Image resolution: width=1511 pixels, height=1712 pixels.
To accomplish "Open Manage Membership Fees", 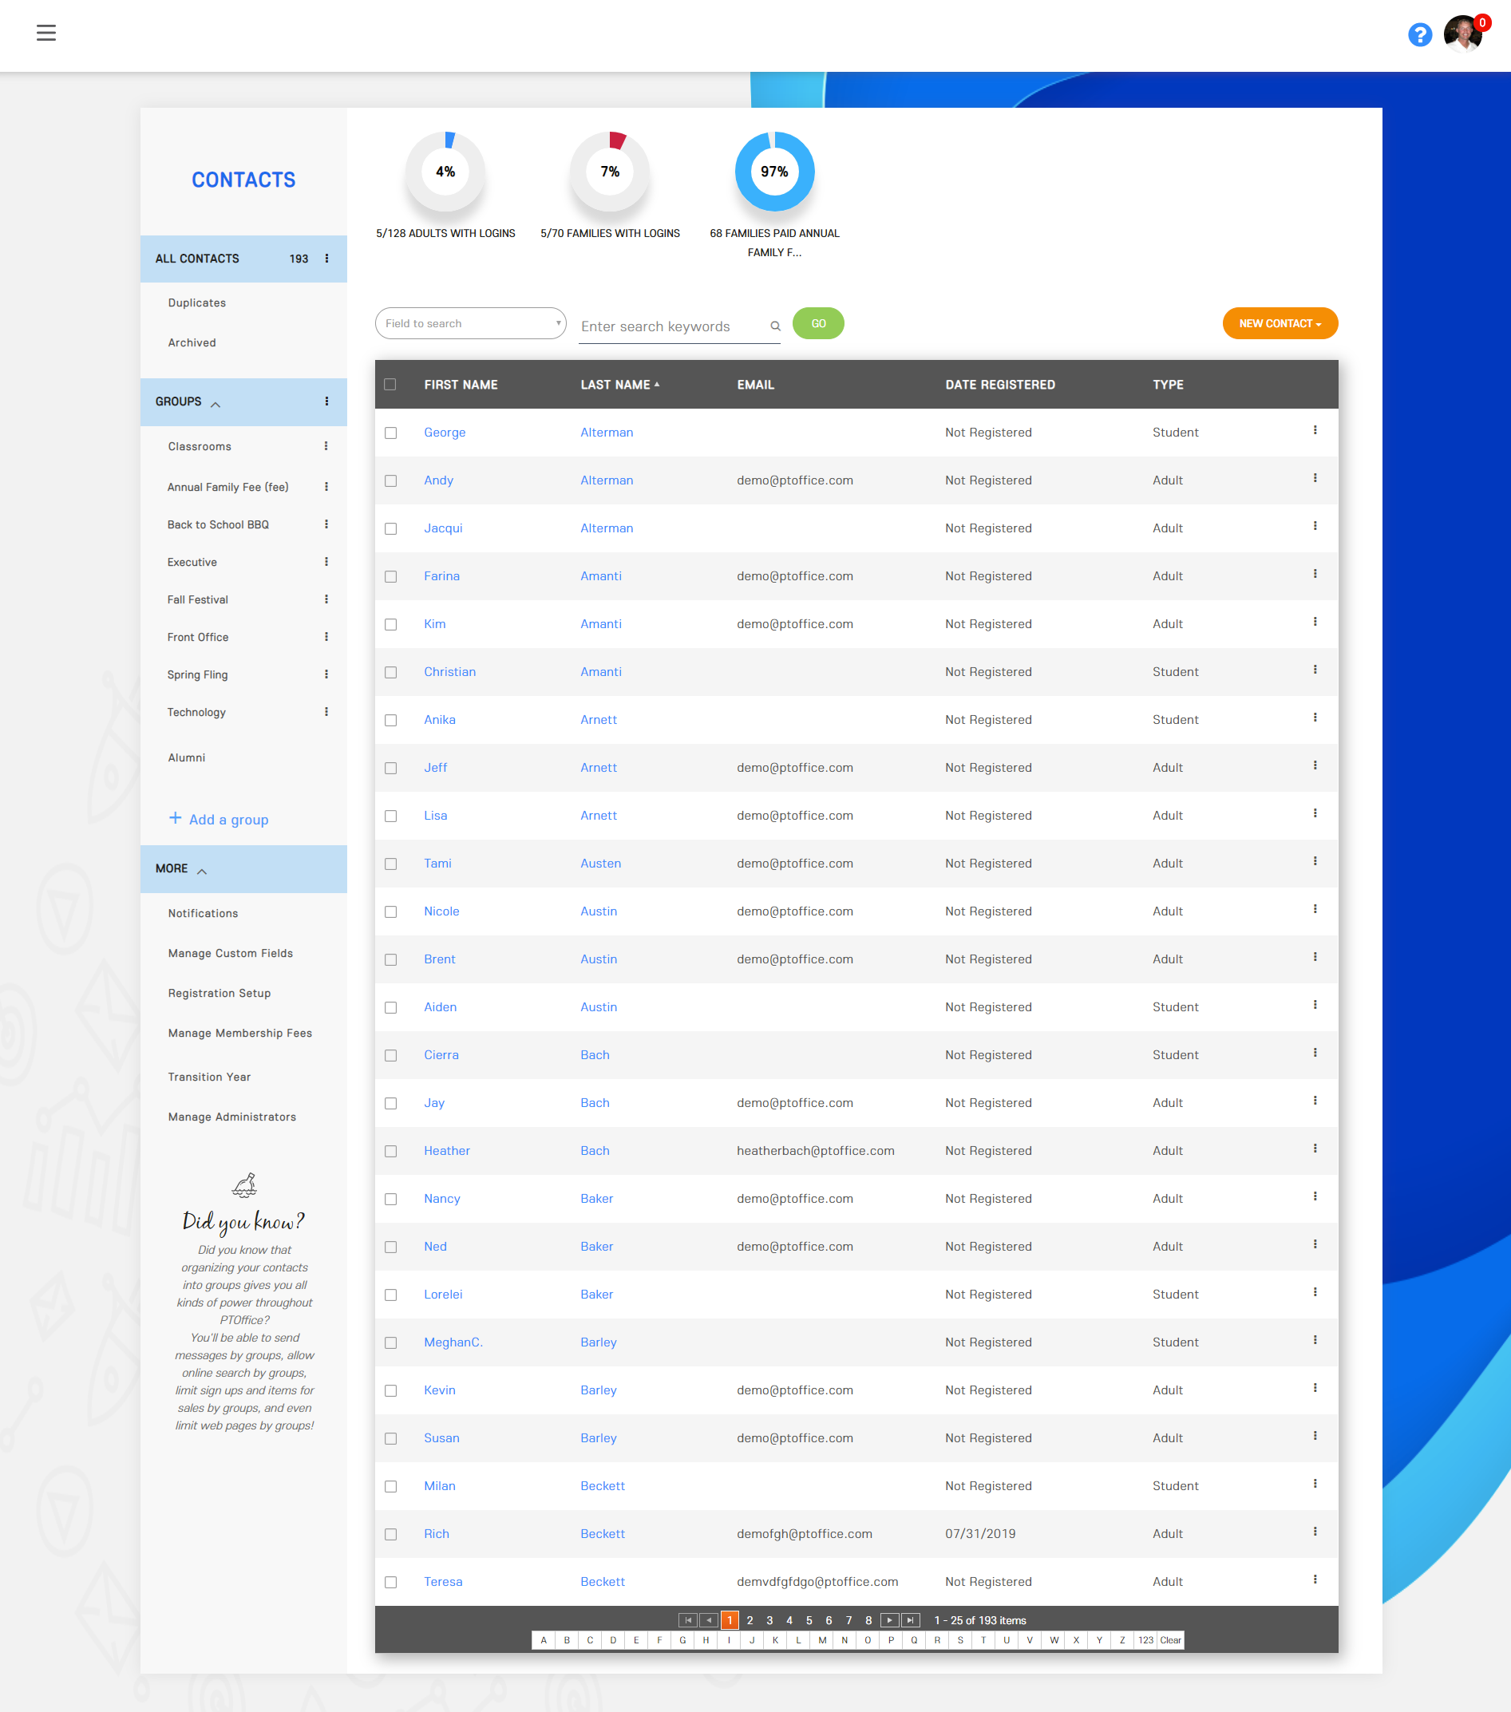I will point(239,1033).
